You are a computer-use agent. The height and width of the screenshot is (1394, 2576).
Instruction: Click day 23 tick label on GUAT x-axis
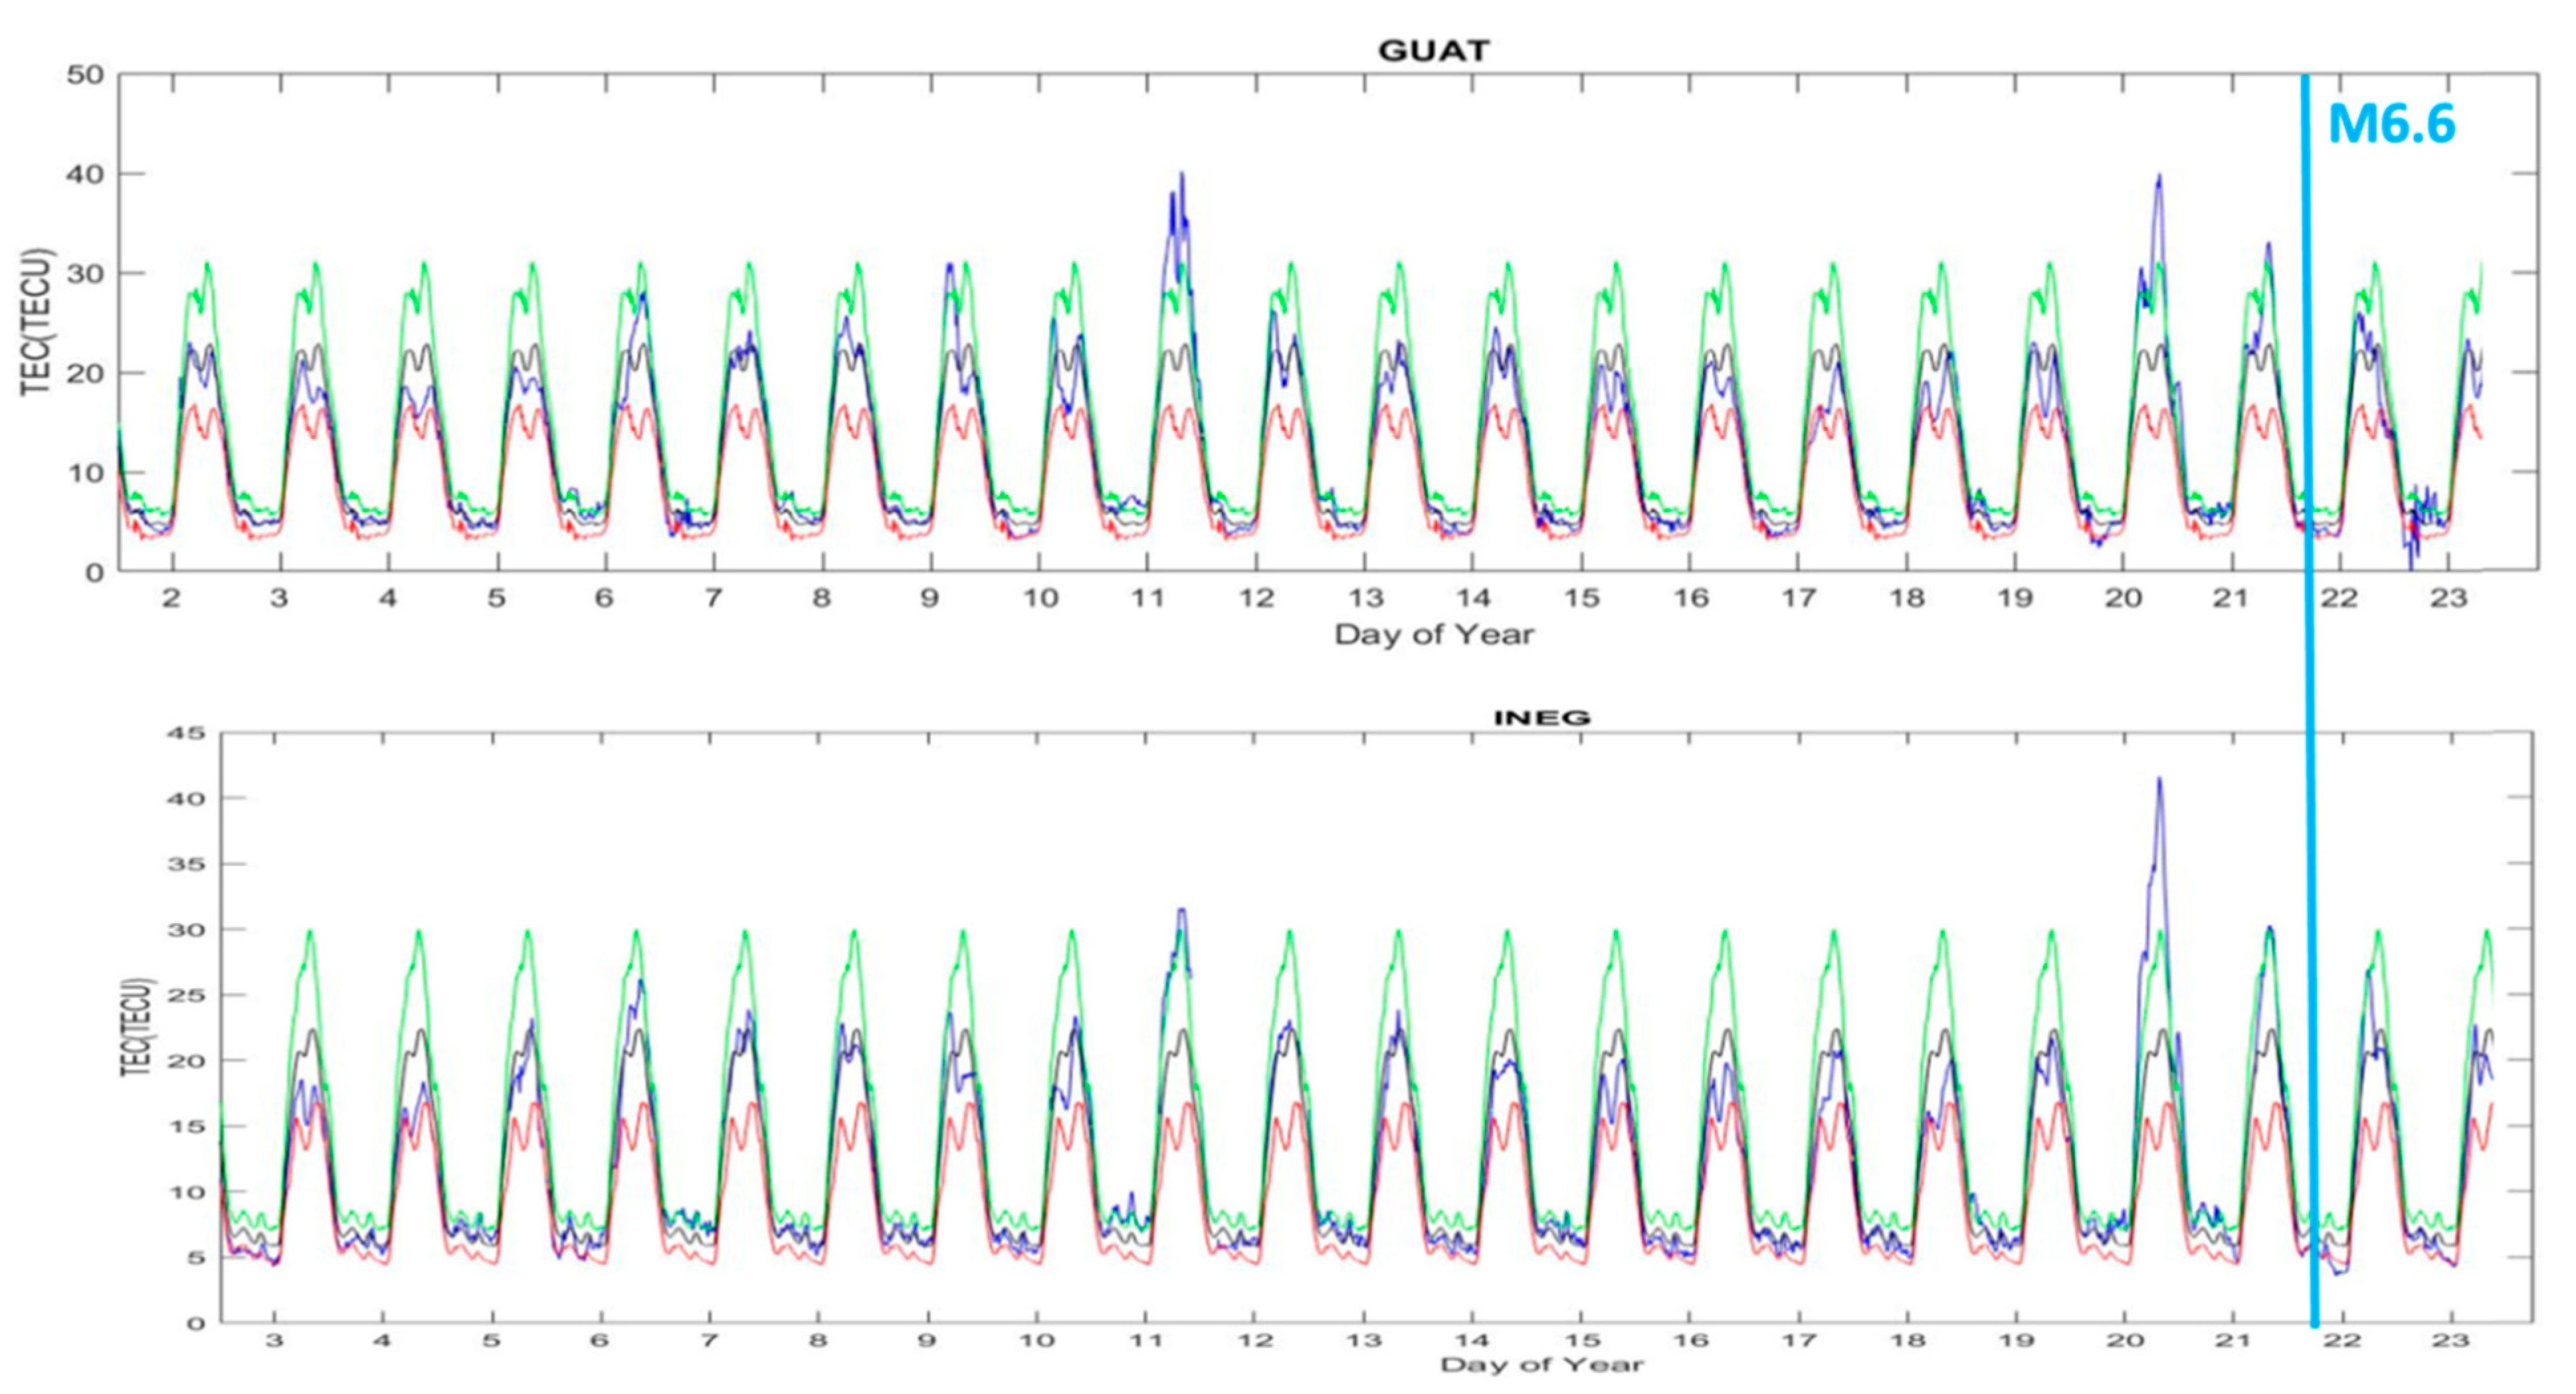2448,598
